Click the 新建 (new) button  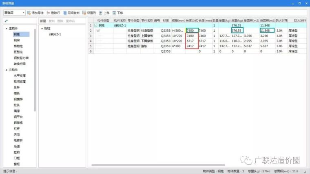tap(43, 21)
